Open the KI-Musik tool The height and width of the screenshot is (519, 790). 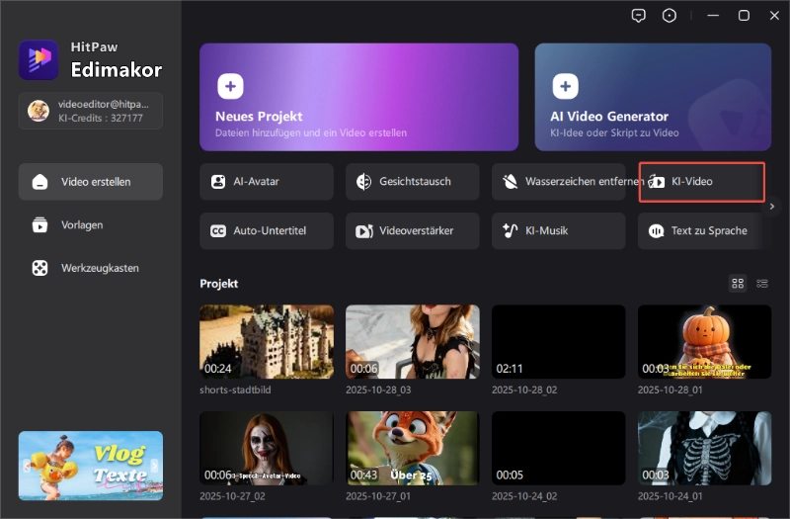click(559, 230)
